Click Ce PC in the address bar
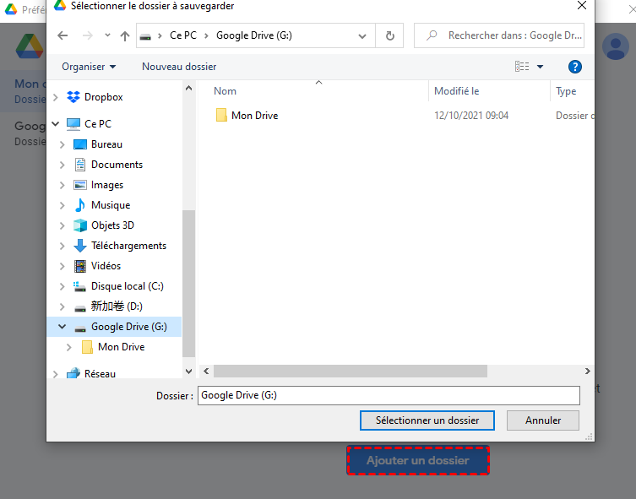 pos(183,35)
